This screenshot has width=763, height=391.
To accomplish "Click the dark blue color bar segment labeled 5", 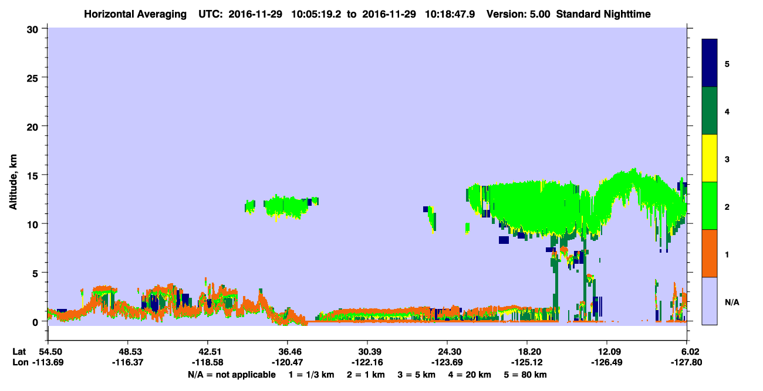I will coord(710,63).
